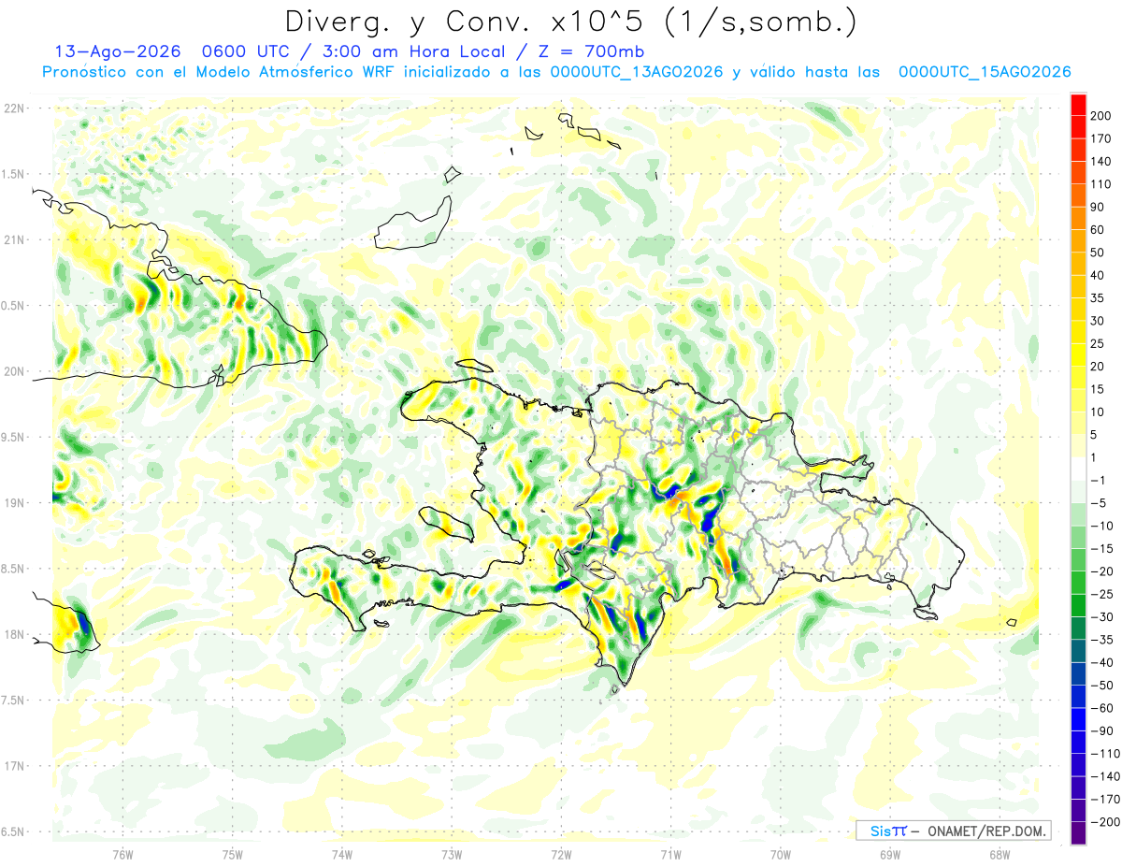Click the positive '1' color bar value
The width and height of the screenshot is (1122, 867).
point(1094,458)
